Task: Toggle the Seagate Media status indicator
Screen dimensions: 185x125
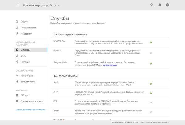Action: (151, 64)
